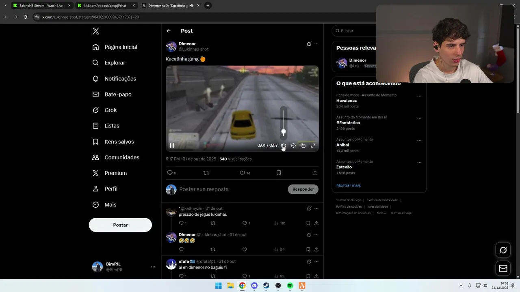Open Steam from the taskbar
Screen dimensions: 520x292
(266, 286)
